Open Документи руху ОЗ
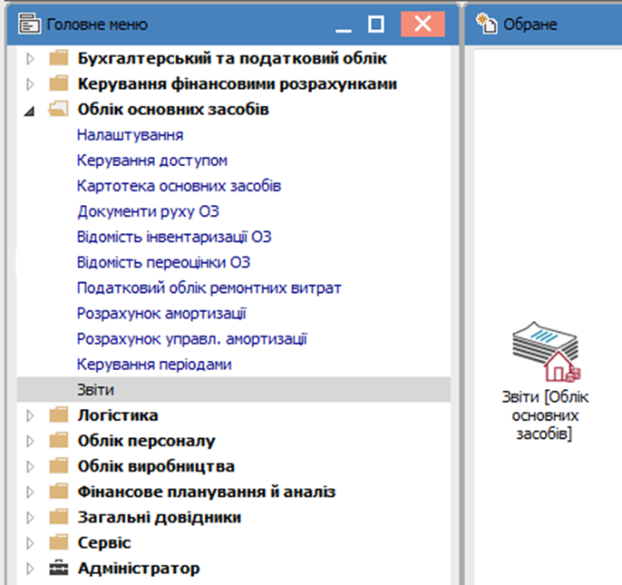Screen dimensions: 622x585 (148, 211)
